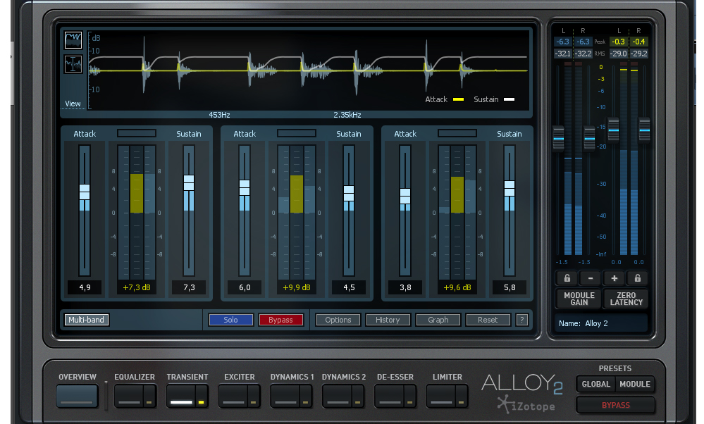Click the output left peak readout -0.3
The width and height of the screenshot is (704, 424).
click(x=618, y=42)
